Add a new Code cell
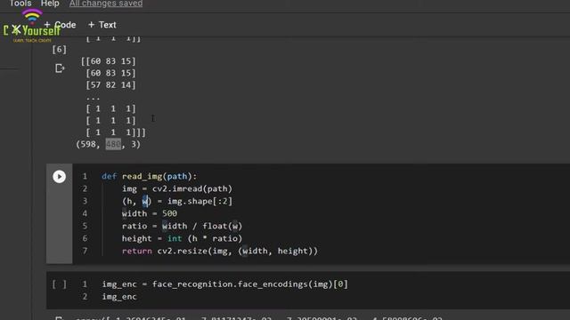The width and height of the screenshot is (570, 320). click(60, 25)
